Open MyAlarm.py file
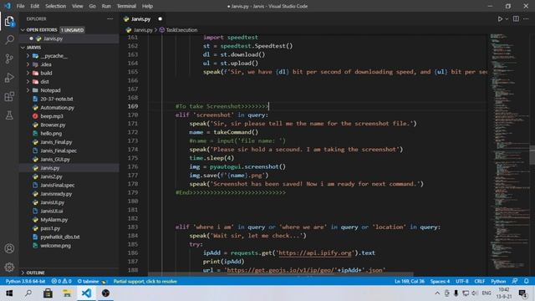 click(x=53, y=220)
